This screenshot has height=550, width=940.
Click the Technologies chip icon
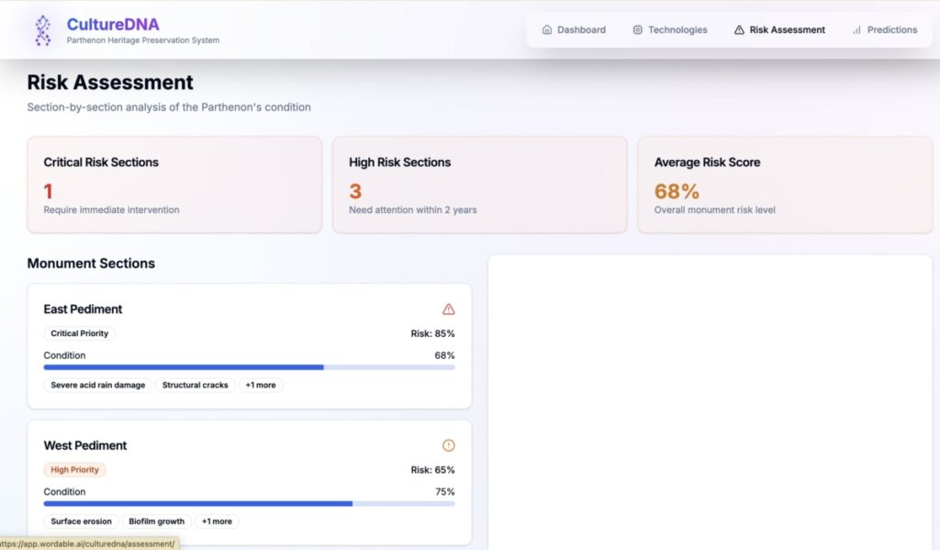point(638,30)
